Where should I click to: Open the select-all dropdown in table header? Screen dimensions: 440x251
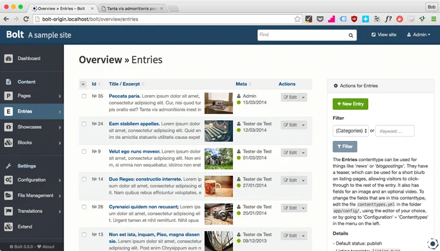[x=83, y=84]
